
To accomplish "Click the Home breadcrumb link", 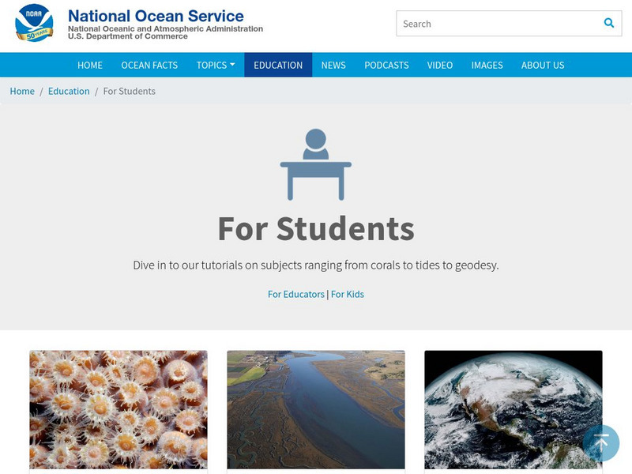I will tap(22, 91).
